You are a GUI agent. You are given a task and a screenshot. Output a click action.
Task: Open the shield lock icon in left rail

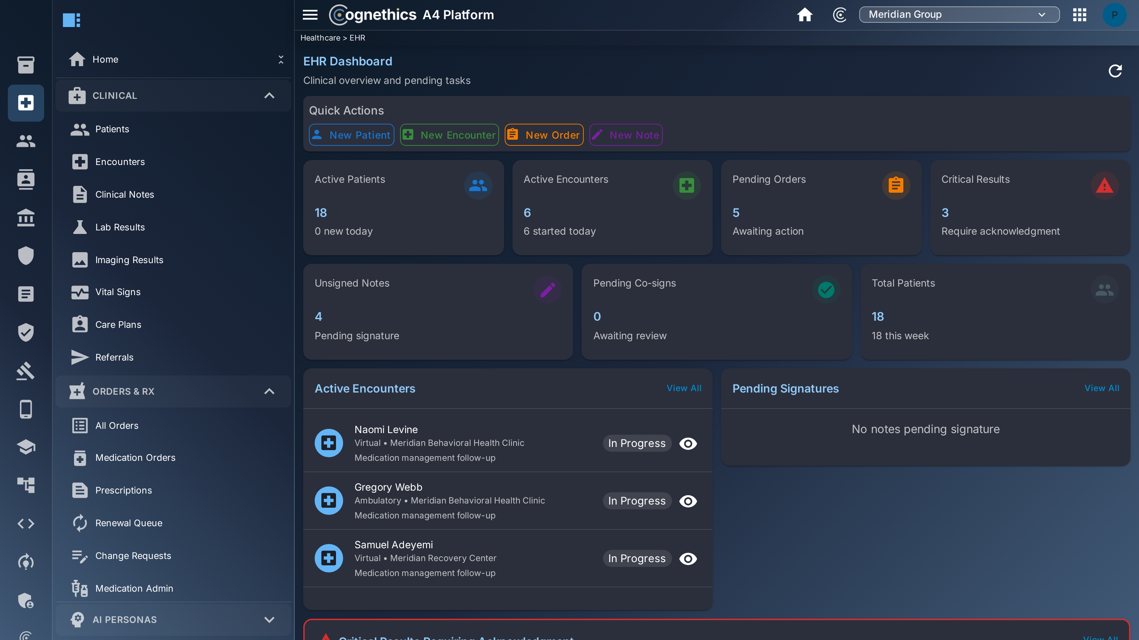point(26,600)
